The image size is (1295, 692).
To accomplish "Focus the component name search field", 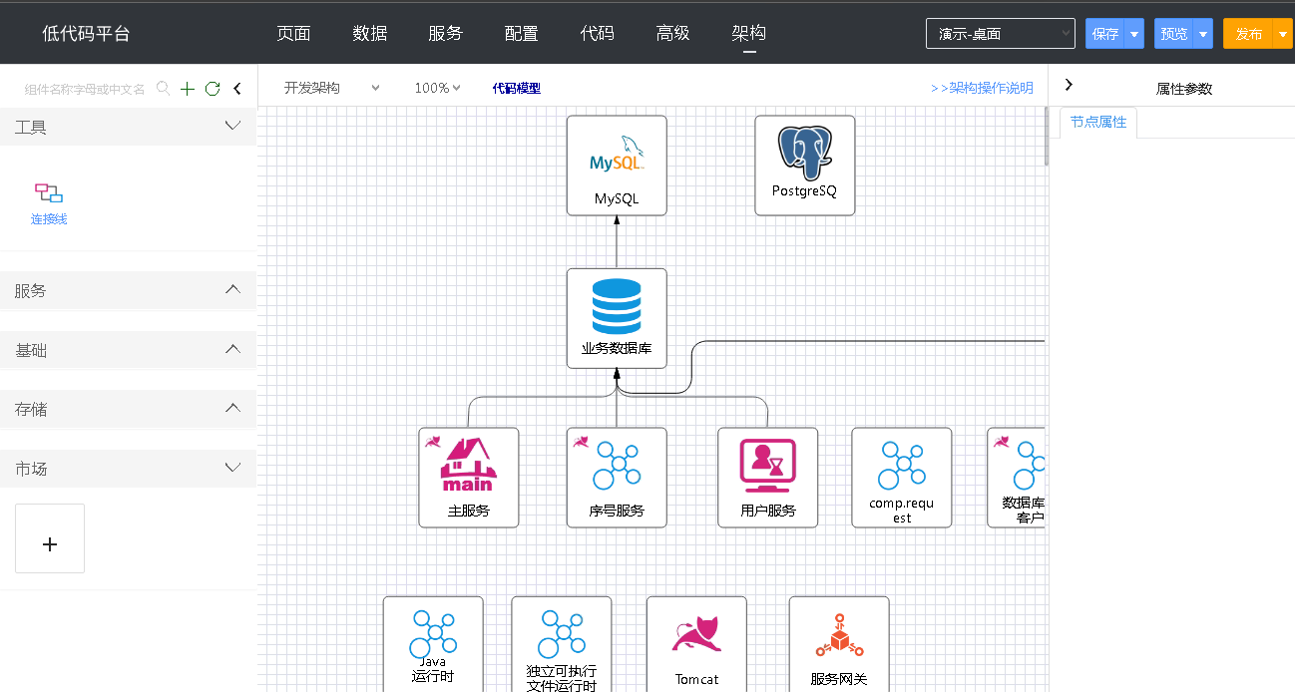I will [85, 89].
